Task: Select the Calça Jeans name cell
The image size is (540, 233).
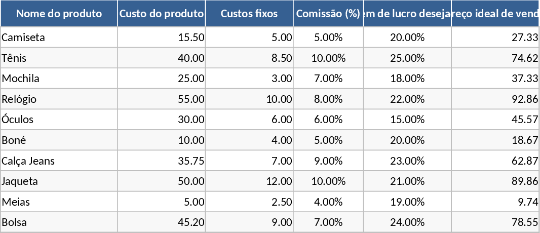Action: pyautogui.click(x=59, y=161)
